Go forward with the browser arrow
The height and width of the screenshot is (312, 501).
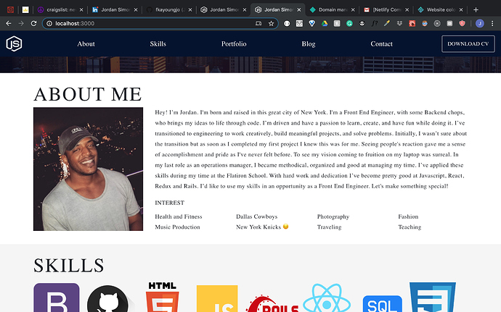[21, 23]
